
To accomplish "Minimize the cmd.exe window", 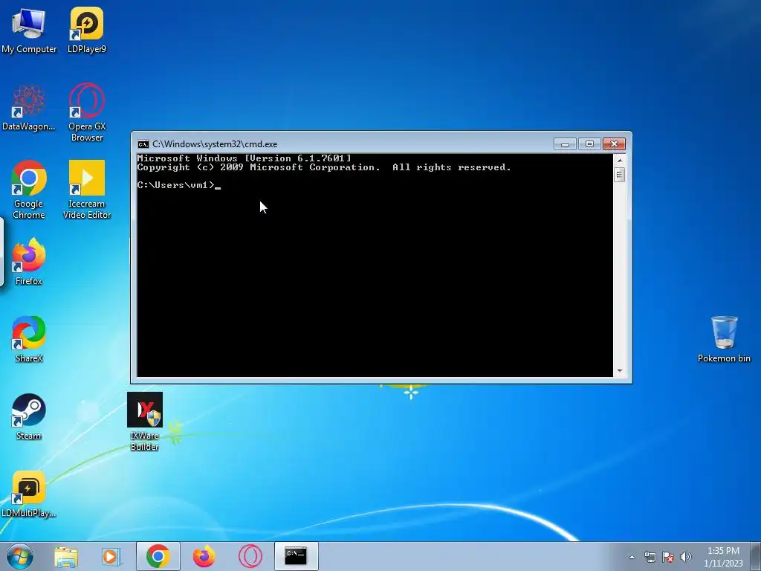I will point(565,144).
